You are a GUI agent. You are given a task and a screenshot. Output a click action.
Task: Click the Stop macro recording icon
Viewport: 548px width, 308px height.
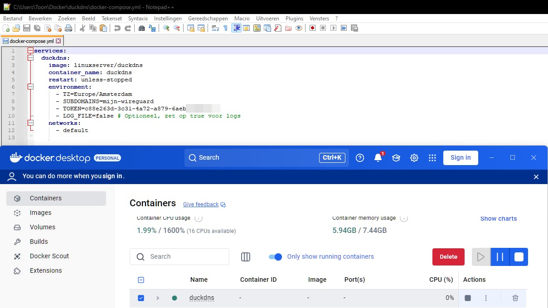(323, 28)
